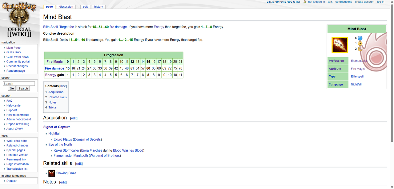Open the Help center link

coord(14,105)
